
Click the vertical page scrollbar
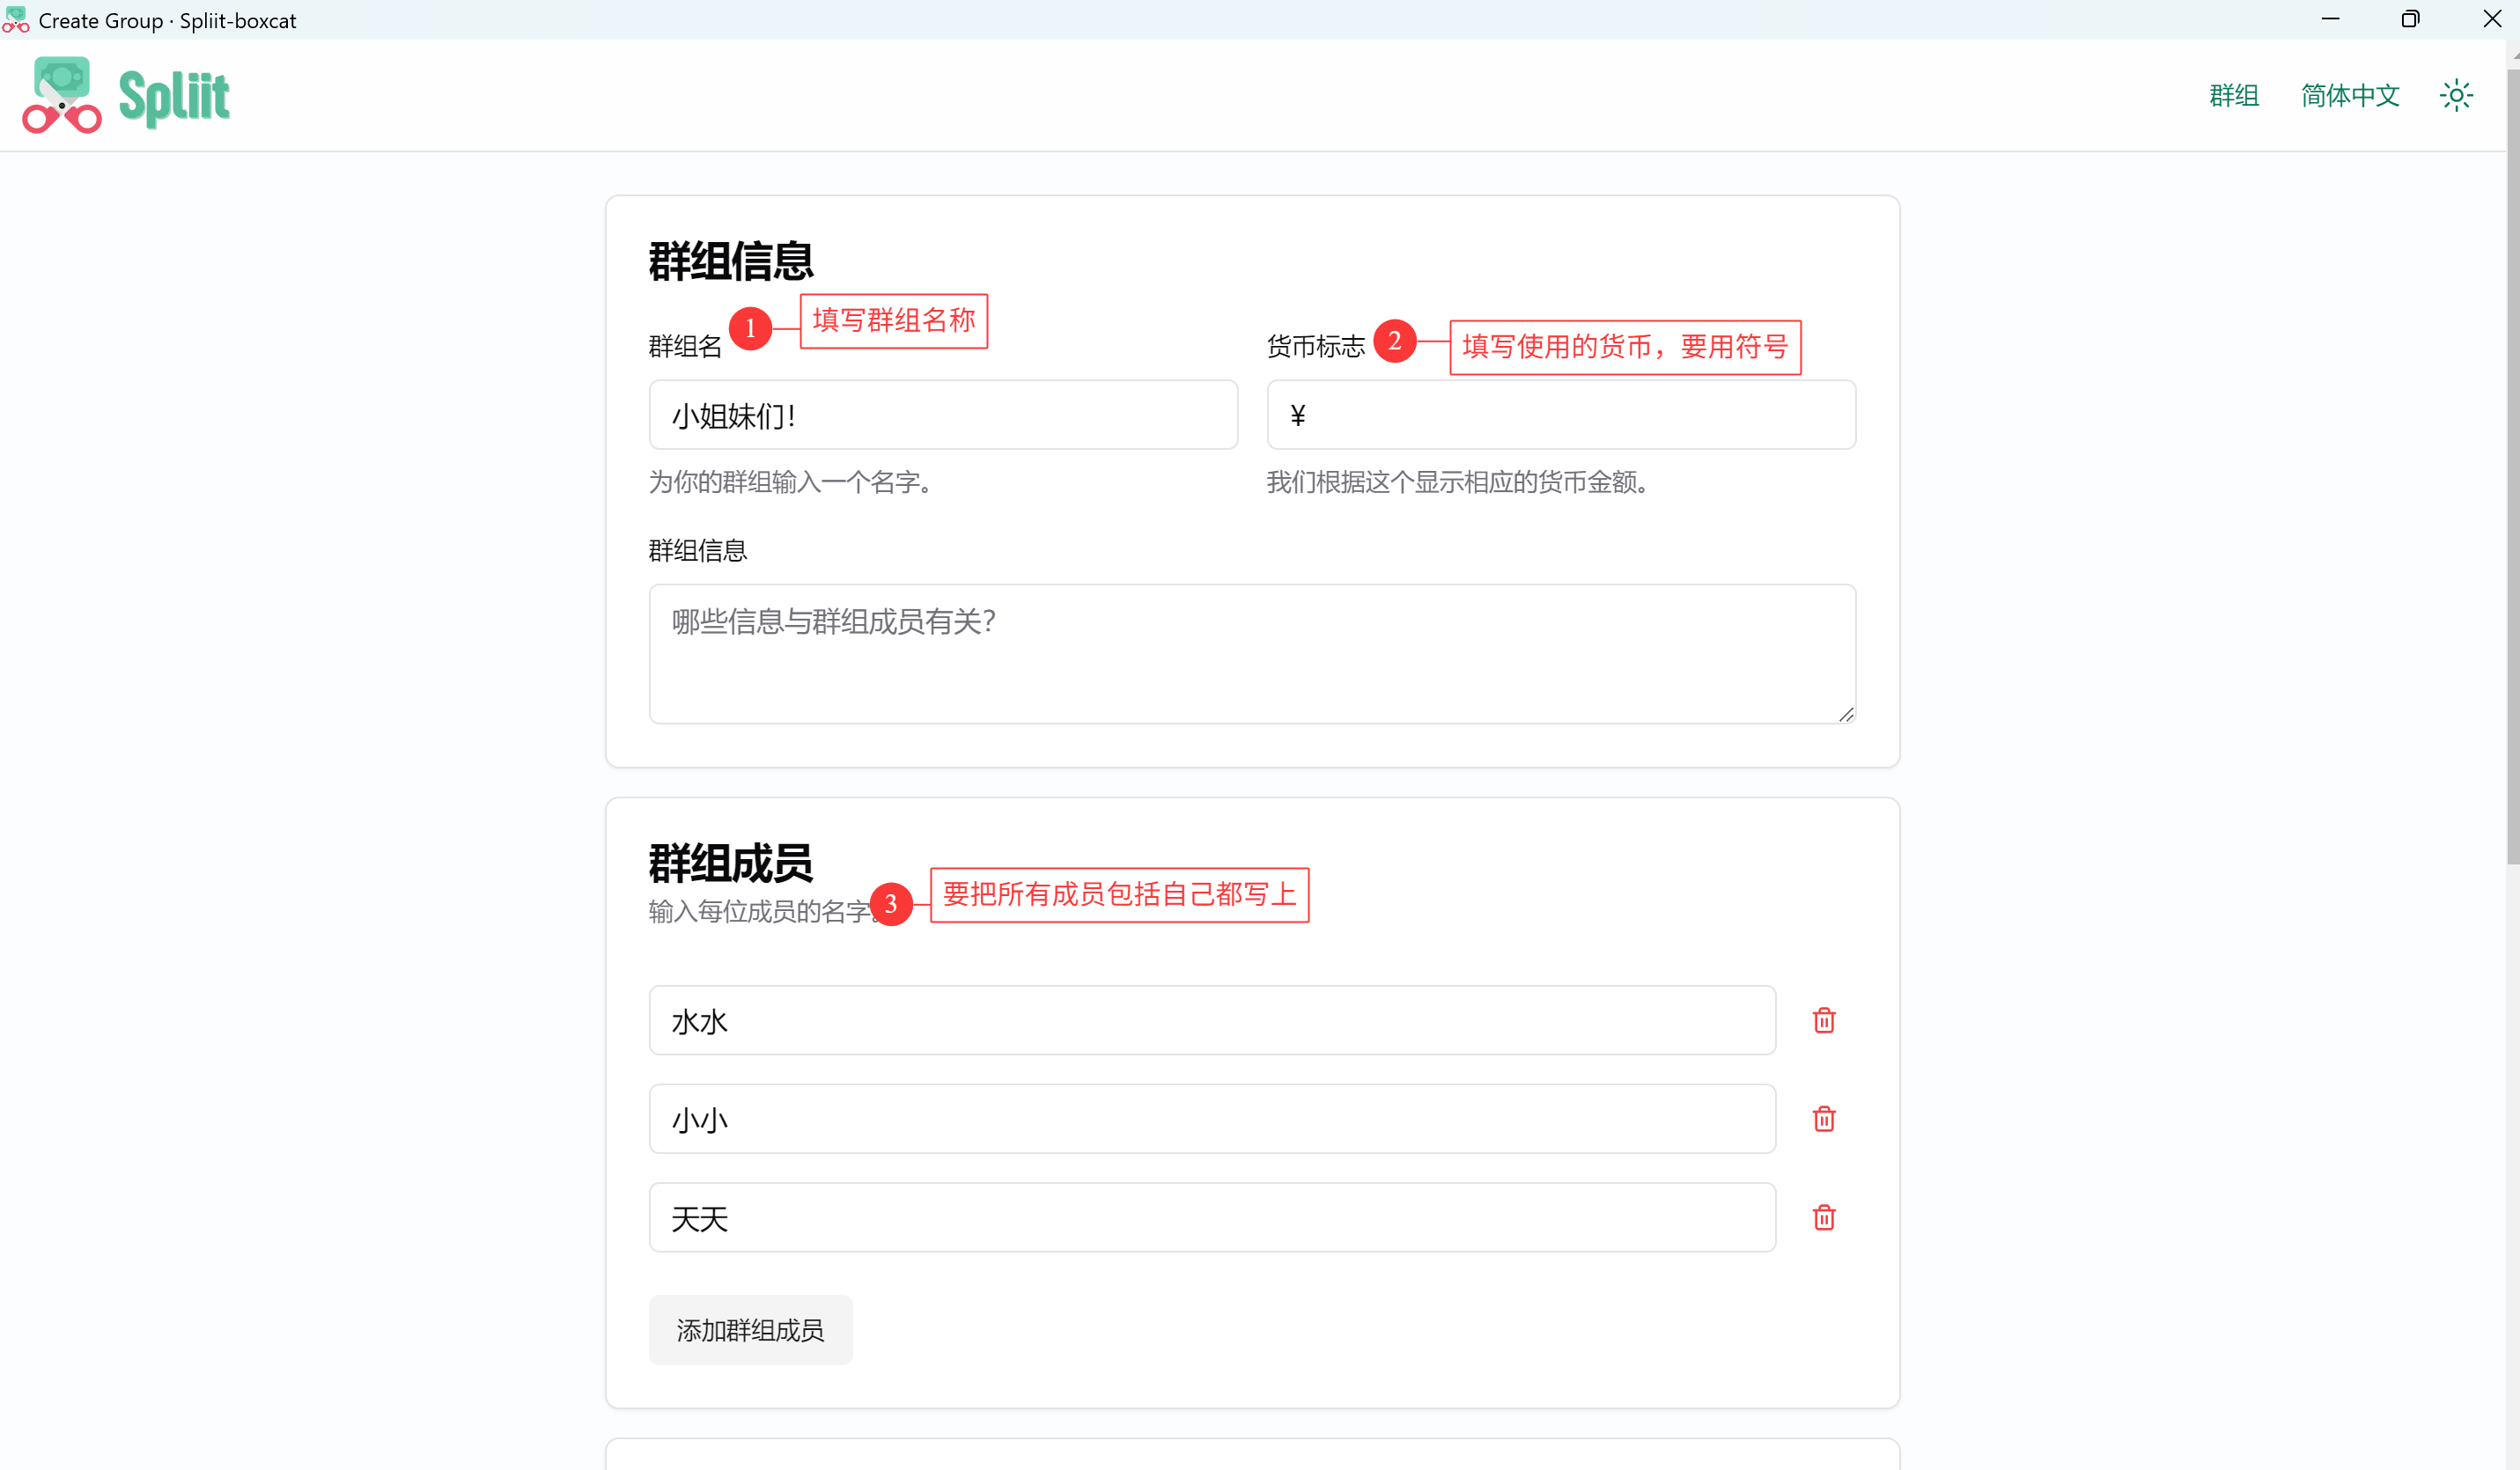[2512, 460]
